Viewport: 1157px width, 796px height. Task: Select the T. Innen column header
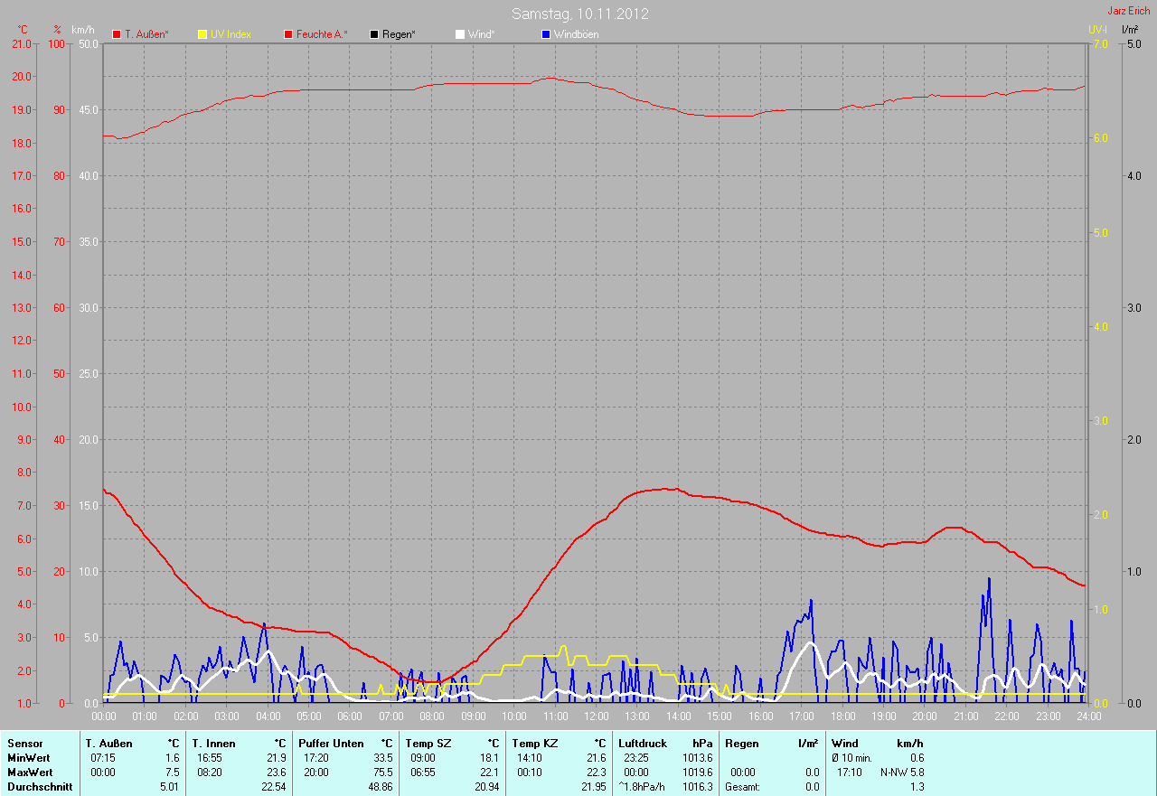(x=213, y=744)
